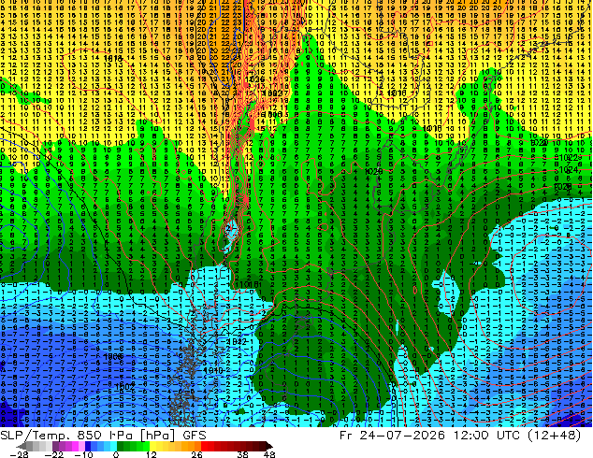The height and width of the screenshot is (458, 593).
Task: Click the 0 label on the temperature legend
Action: (116, 454)
